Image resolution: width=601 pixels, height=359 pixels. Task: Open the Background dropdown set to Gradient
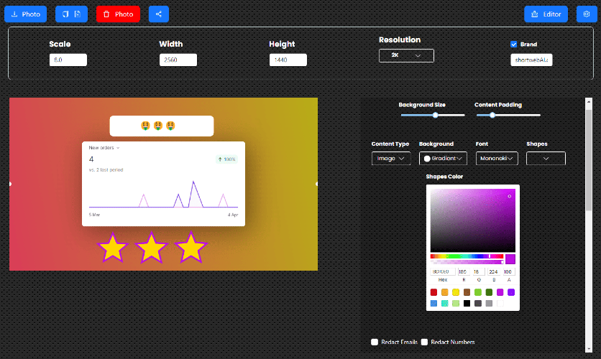[443, 159]
